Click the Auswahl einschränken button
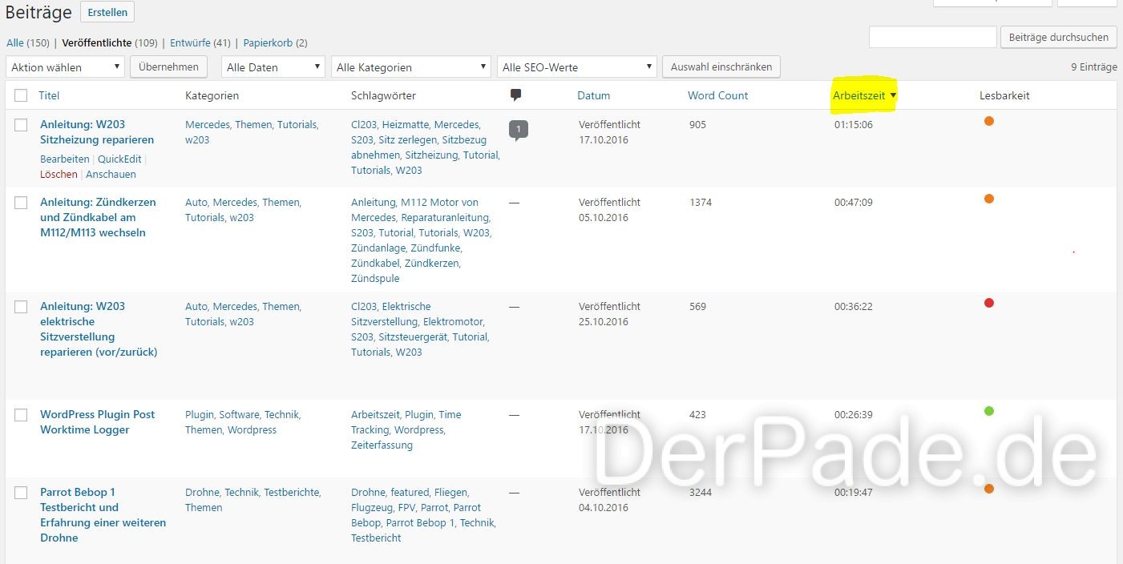This screenshot has width=1123, height=564. 721,66
